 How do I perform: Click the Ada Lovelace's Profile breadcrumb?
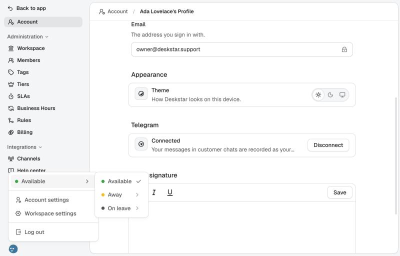click(x=166, y=11)
